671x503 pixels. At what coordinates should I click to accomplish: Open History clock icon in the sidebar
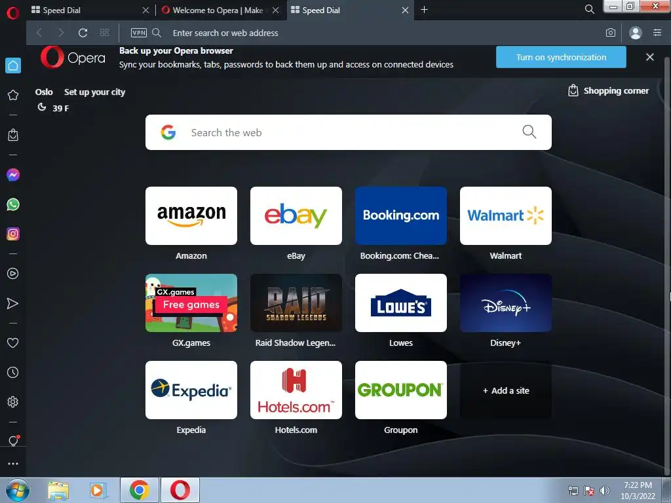click(13, 373)
